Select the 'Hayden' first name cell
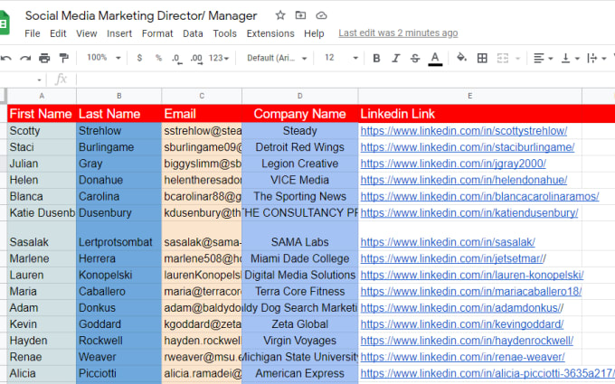 tap(42, 341)
